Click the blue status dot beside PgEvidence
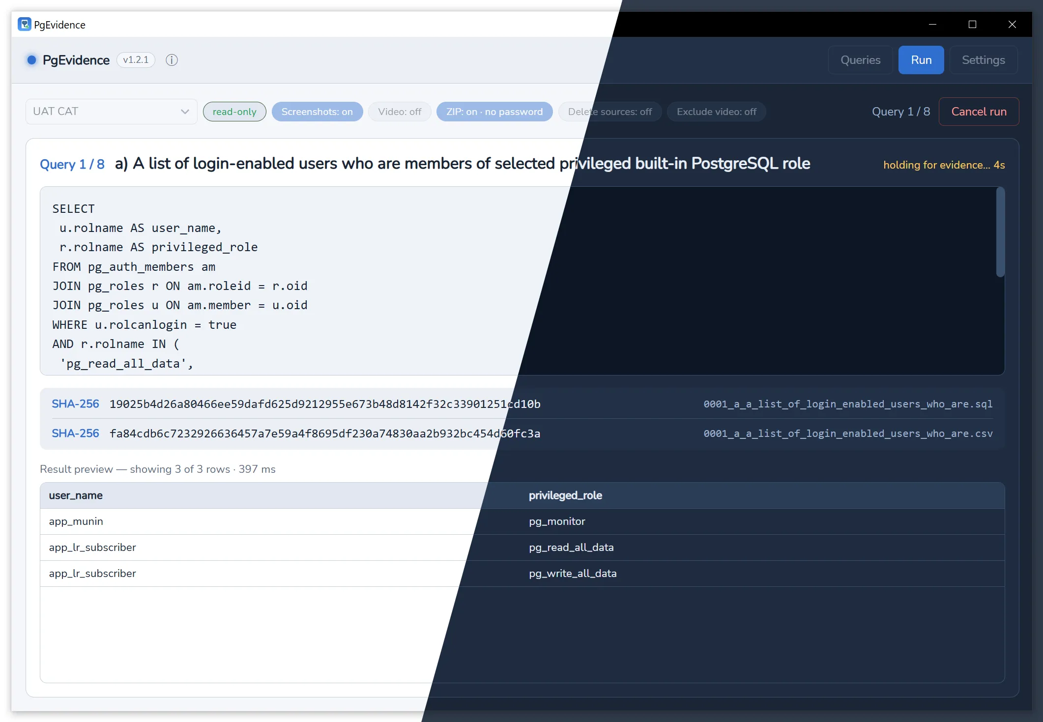The height and width of the screenshot is (722, 1043). [32, 60]
